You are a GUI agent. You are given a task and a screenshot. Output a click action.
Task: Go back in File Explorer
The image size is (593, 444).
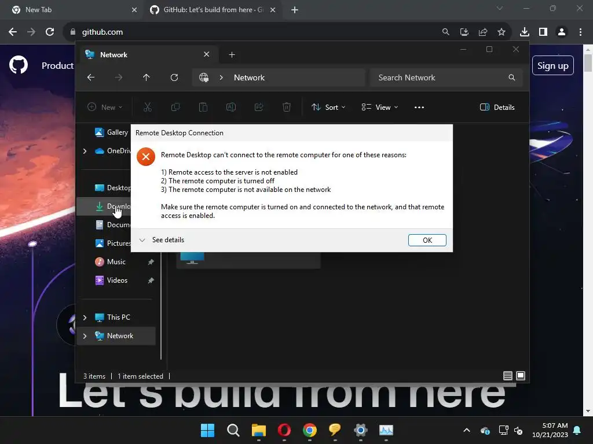[x=91, y=77]
